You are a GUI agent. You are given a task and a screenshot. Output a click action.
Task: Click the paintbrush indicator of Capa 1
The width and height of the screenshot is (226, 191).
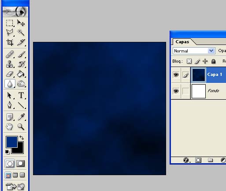click(x=185, y=75)
